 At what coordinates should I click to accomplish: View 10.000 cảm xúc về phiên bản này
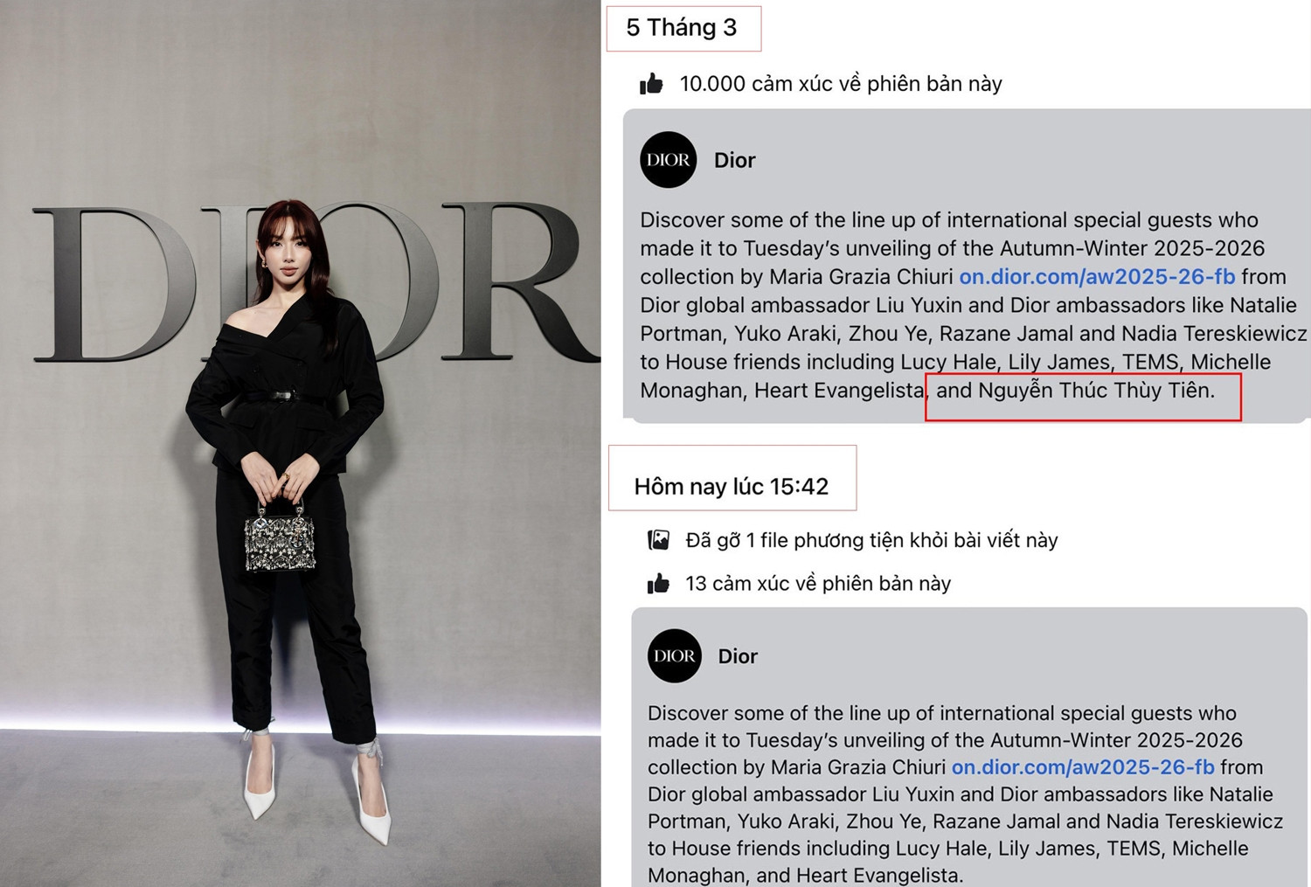pyautogui.click(x=841, y=84)
